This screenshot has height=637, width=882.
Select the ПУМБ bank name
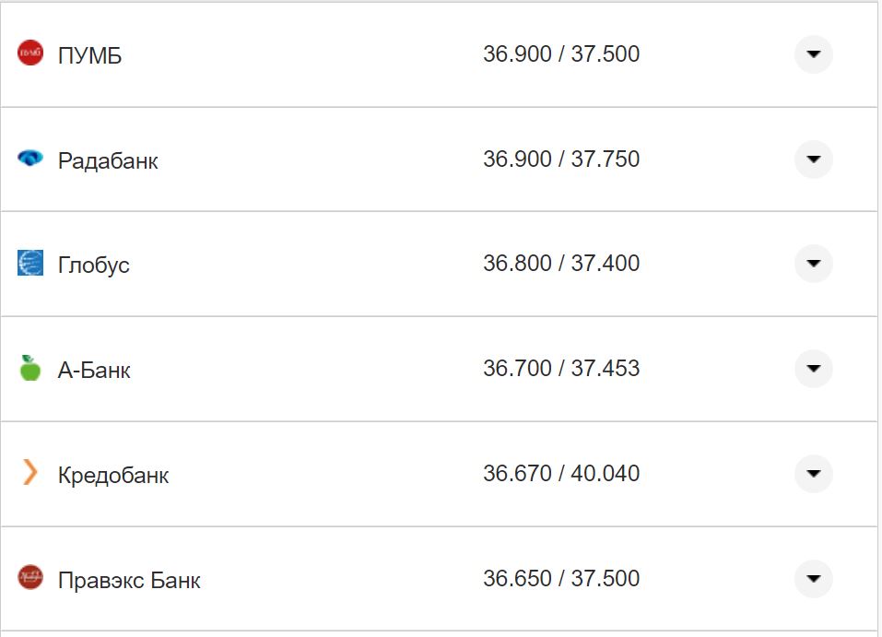[x=89, y=56]
